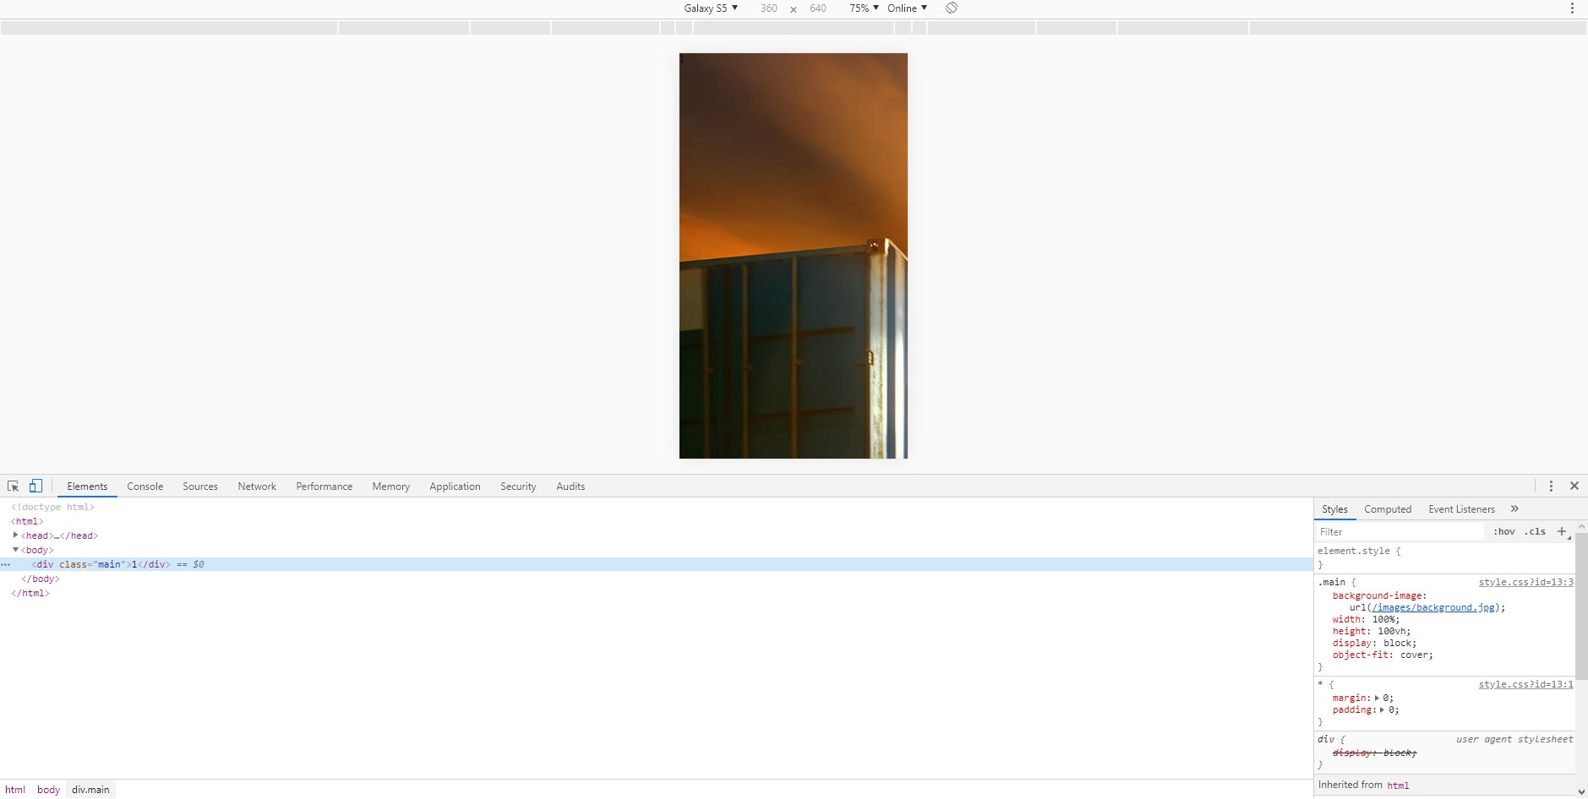
Task: Edit the viewport height 640 field
Action: click(x=817, y=8)
